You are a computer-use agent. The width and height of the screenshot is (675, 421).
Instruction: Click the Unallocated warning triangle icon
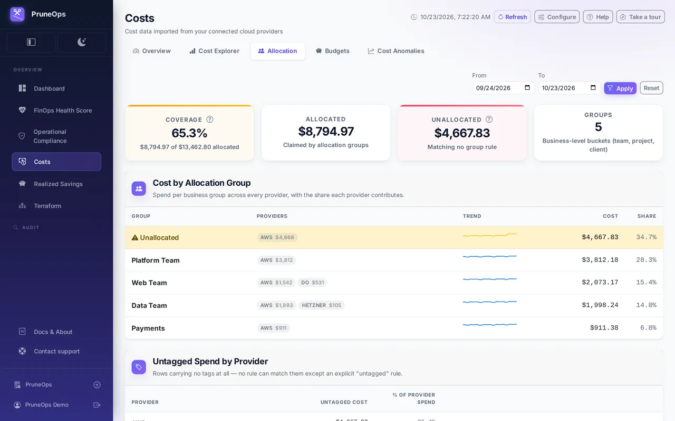[135, 237]
